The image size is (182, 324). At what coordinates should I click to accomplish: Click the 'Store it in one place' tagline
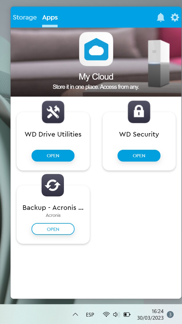96,87
